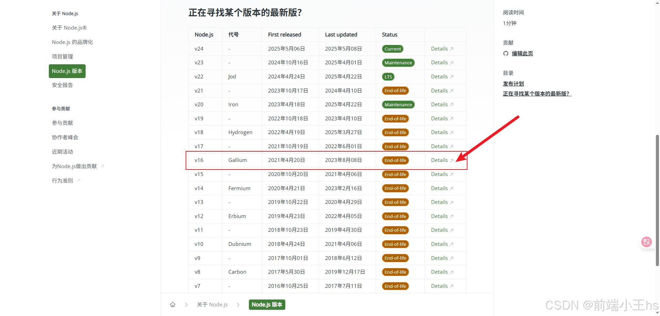
Task: Open 安全报告 sidebar item
Action: click(62, 85)
